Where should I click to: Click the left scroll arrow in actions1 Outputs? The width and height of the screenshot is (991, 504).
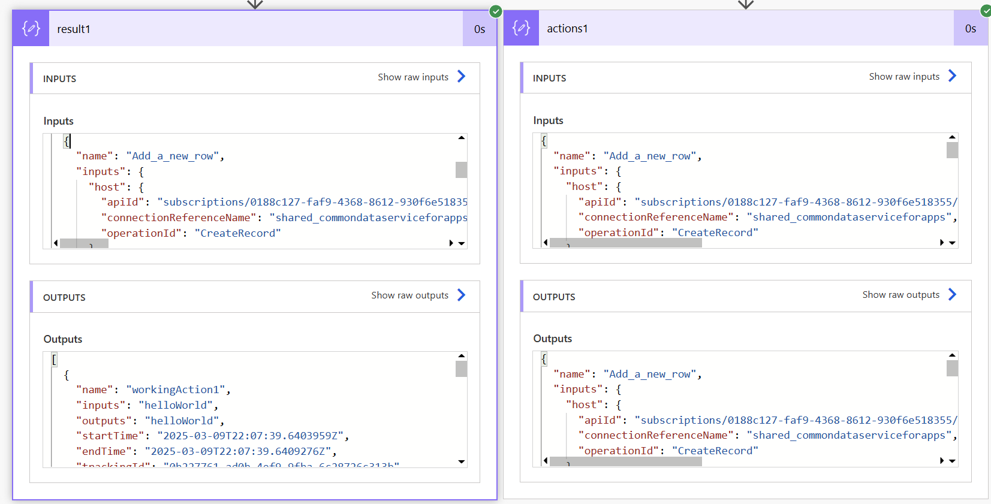click(x=546, y=460)
